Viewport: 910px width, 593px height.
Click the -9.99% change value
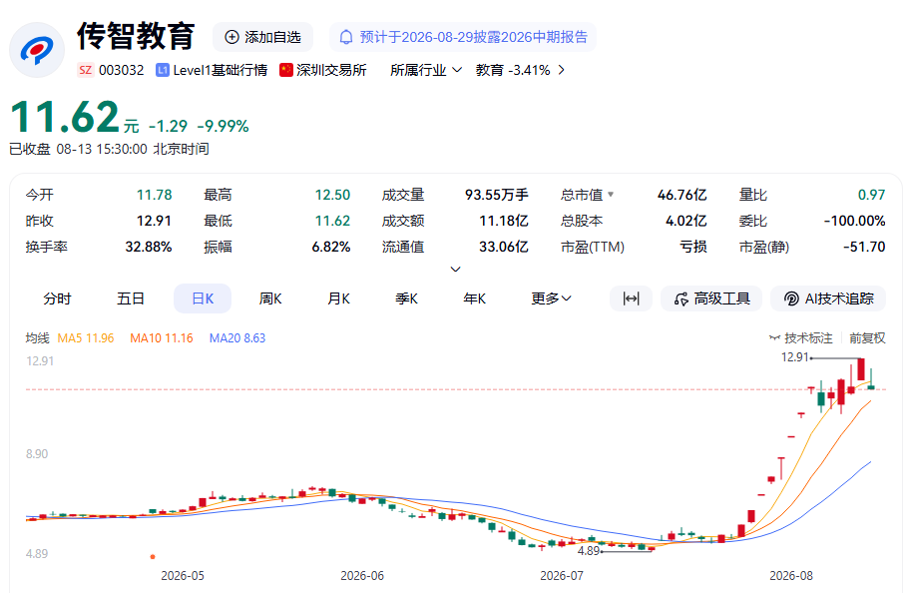223,126
